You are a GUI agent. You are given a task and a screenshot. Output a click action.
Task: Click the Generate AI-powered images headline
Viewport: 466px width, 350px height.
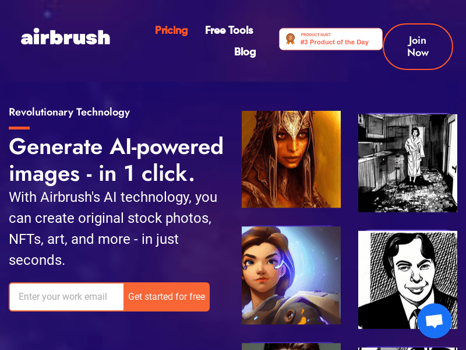116,160
